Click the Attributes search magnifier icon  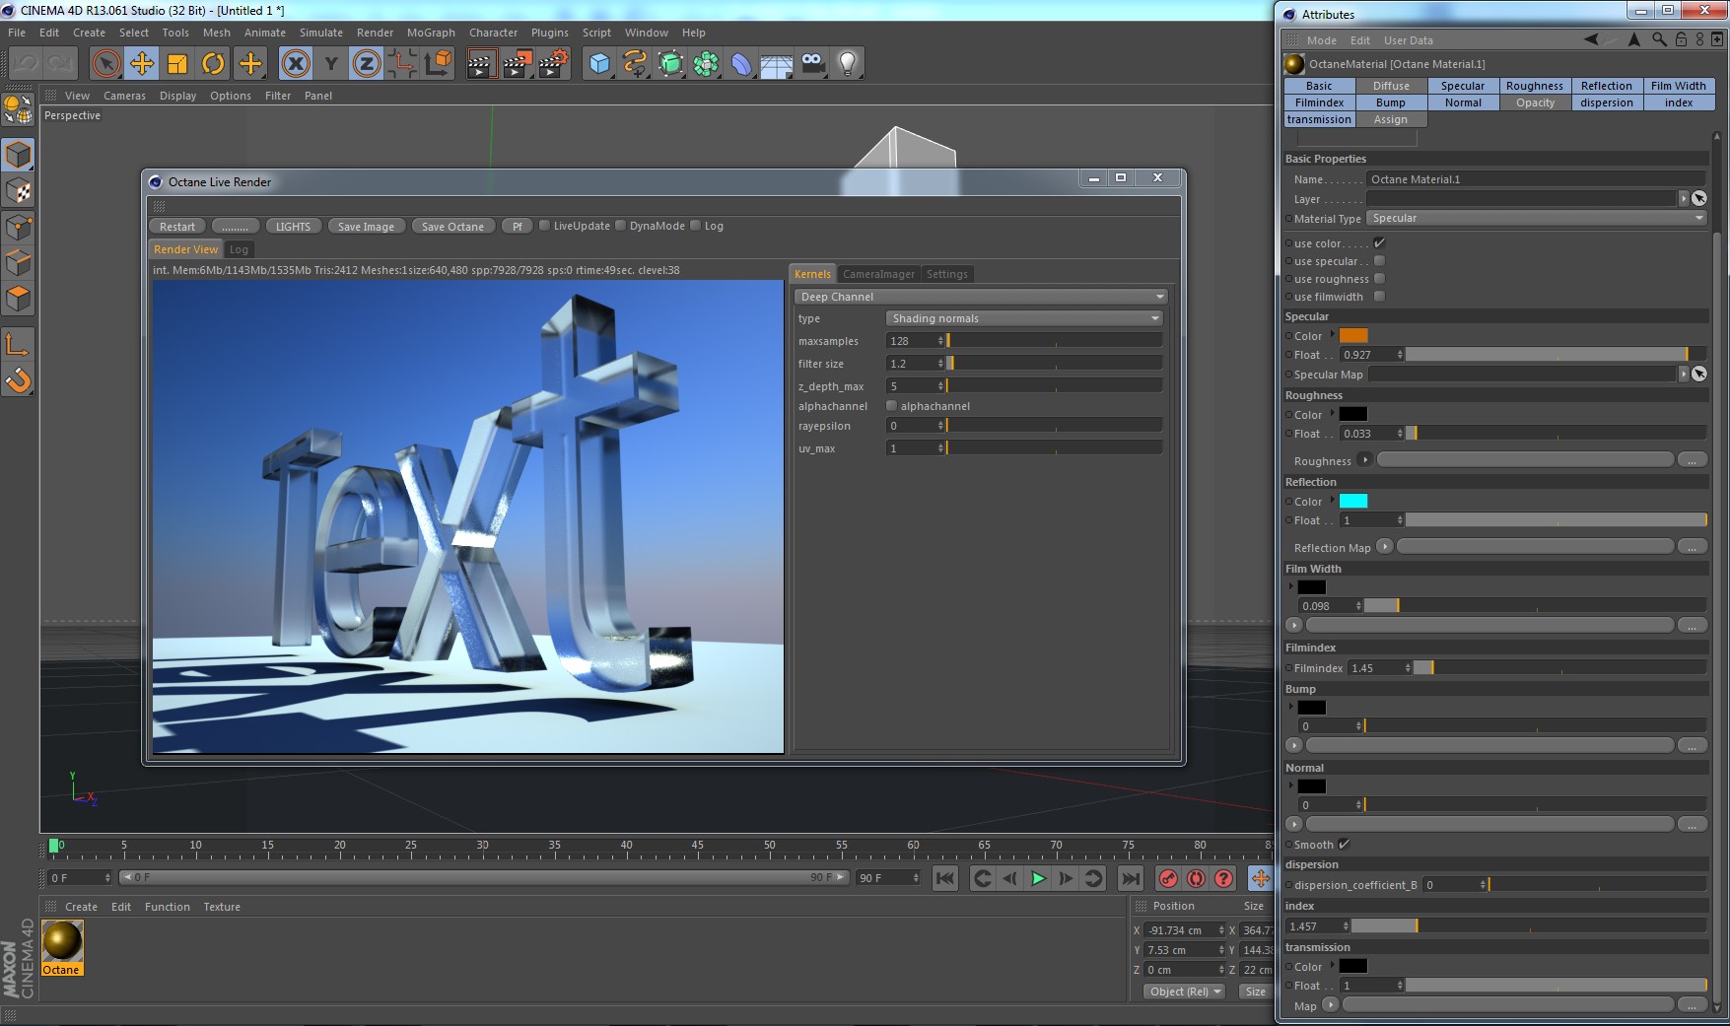[x=1660, y=39]
